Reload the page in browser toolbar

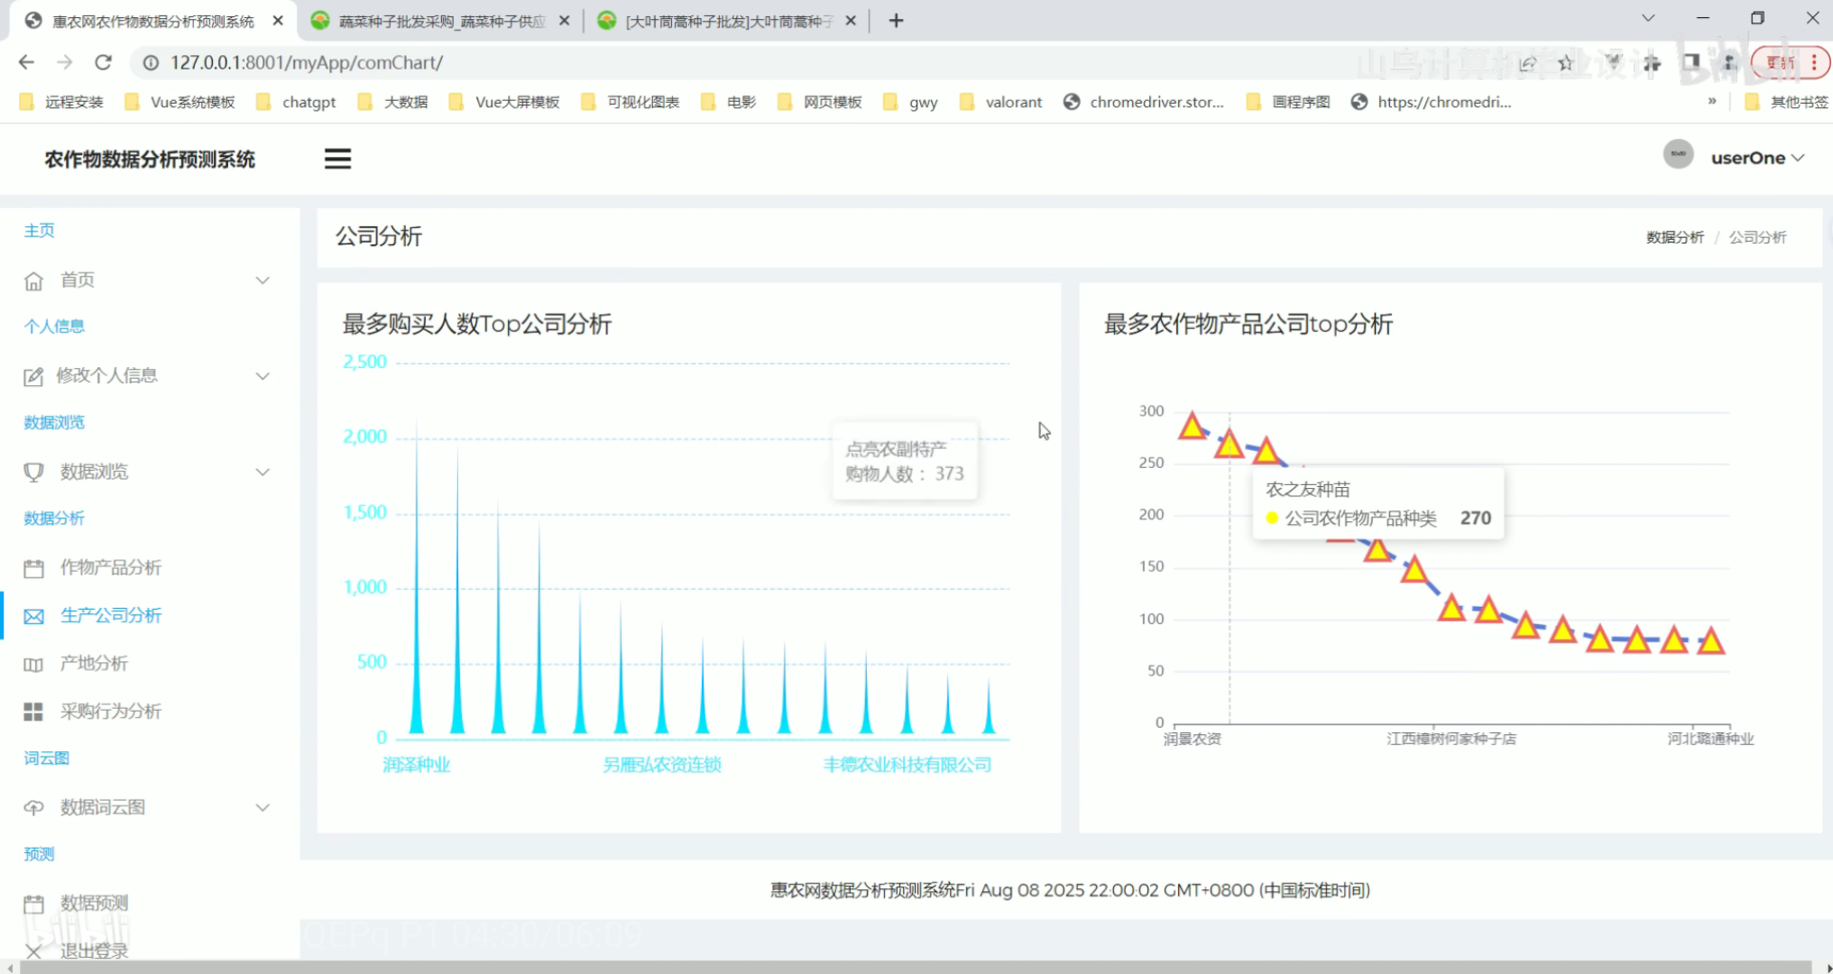[x=103, y=62]
